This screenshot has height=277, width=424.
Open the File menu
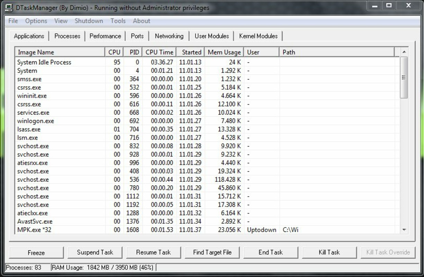coord(13,21)
